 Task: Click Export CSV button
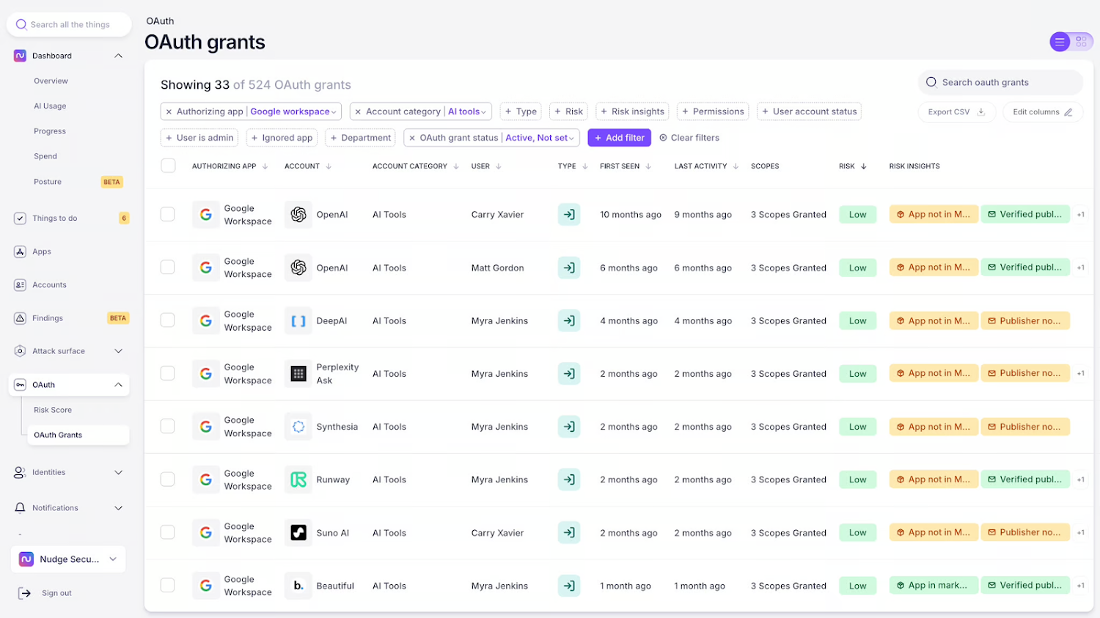pos(956,112)
